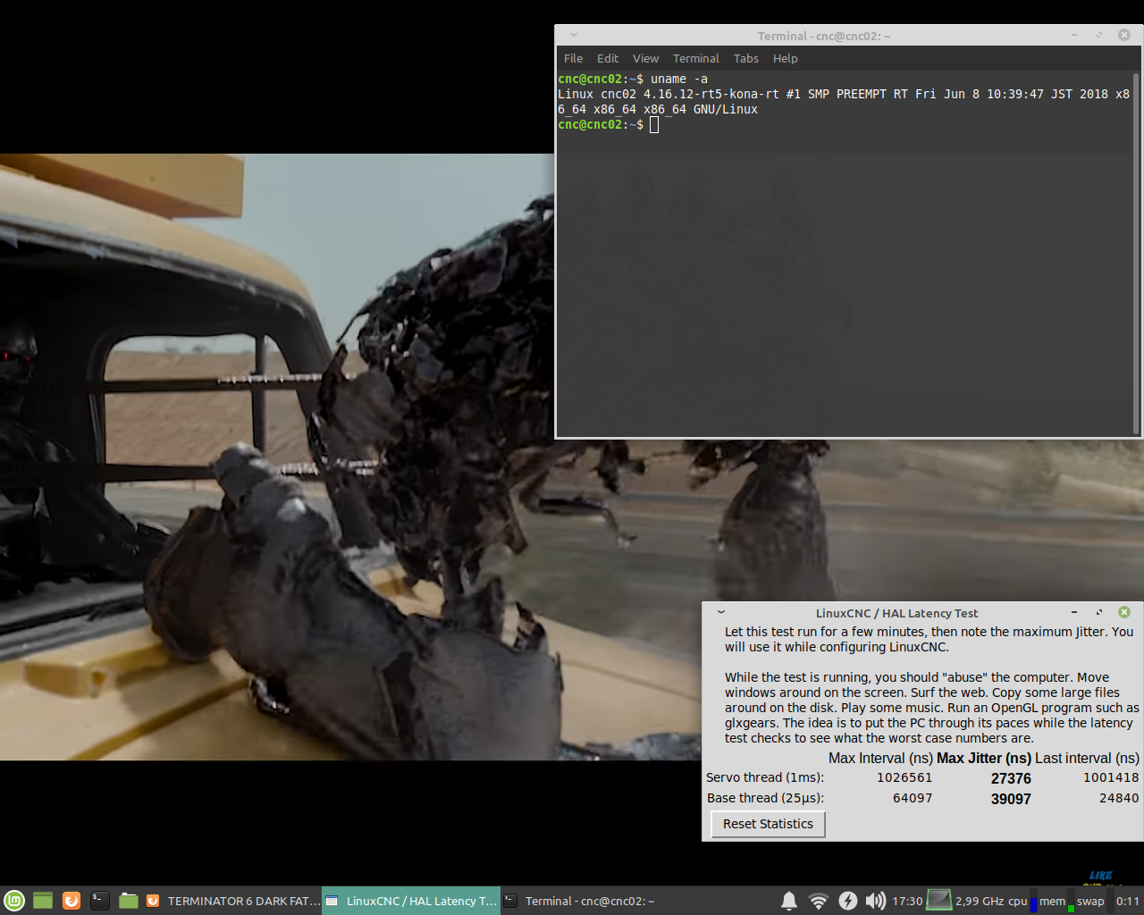This screenshot has width=1144, height=915.
Task: Open notifications bell in system tray
Action: [x=789, y=901]
